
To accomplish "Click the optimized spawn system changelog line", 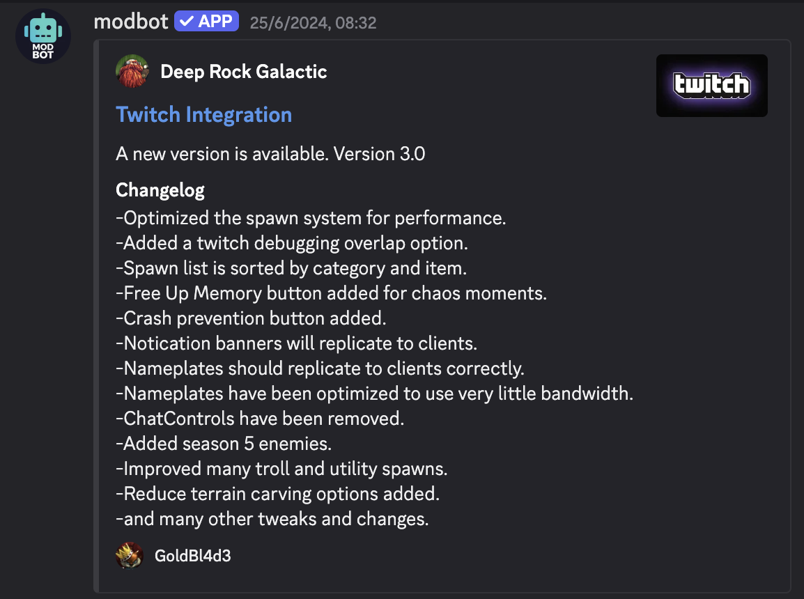I will click(x=311, y=218).
